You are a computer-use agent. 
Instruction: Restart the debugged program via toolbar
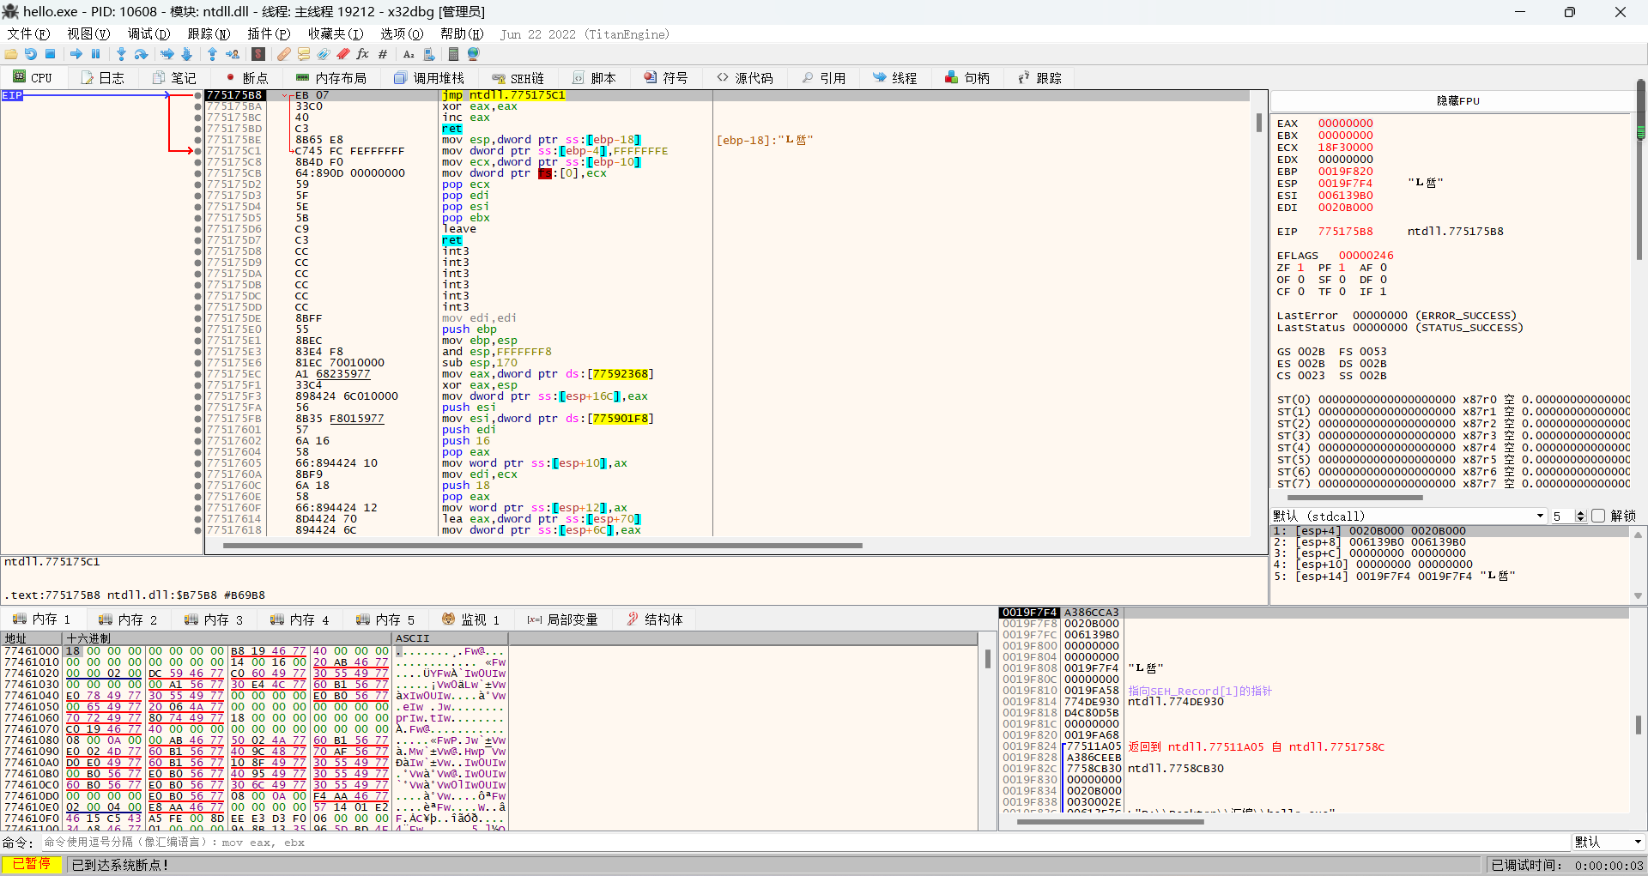30,54
